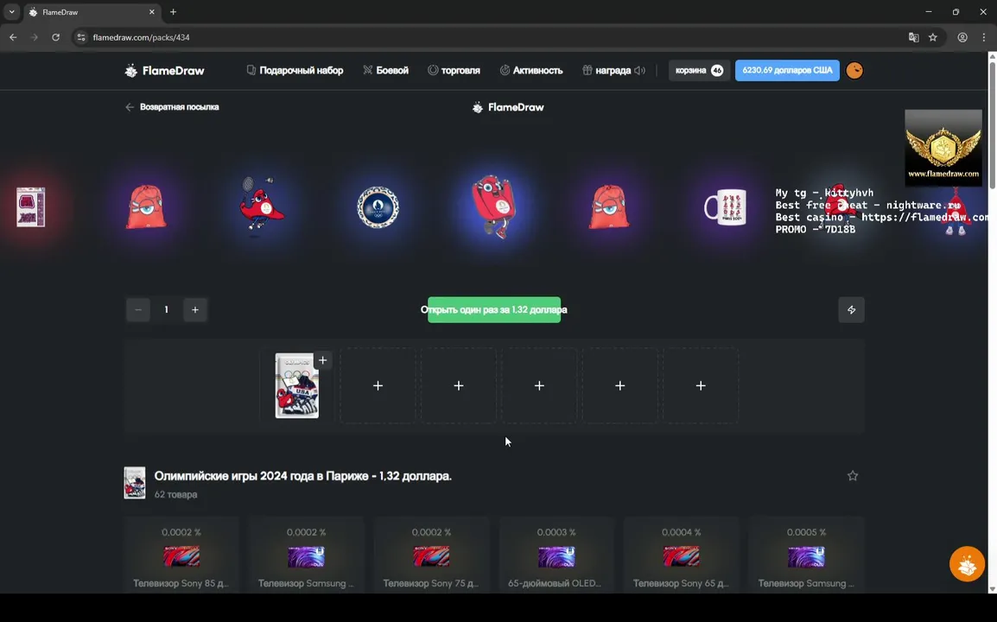Click Google Translate icon in address bar
Screen dimensions: 997x622
[914, 37]
